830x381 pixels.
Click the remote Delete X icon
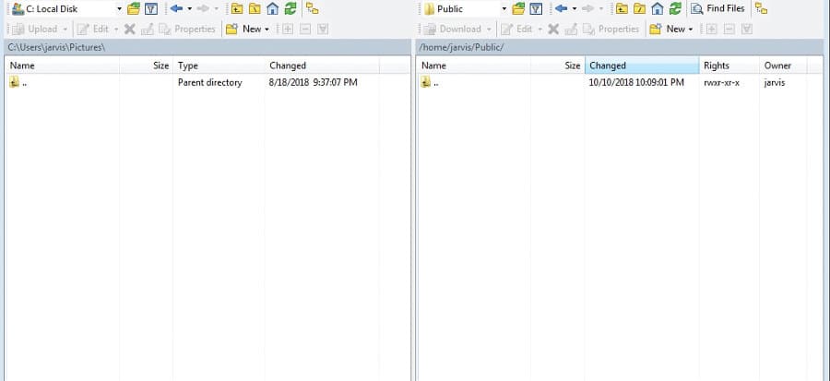553,30
